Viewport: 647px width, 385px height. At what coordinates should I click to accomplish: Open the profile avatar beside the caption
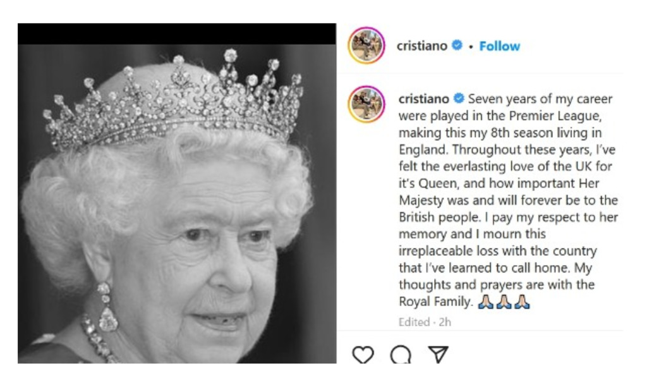[x=366, y=104]
